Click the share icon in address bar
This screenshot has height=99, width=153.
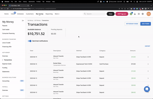coord(125,9)
